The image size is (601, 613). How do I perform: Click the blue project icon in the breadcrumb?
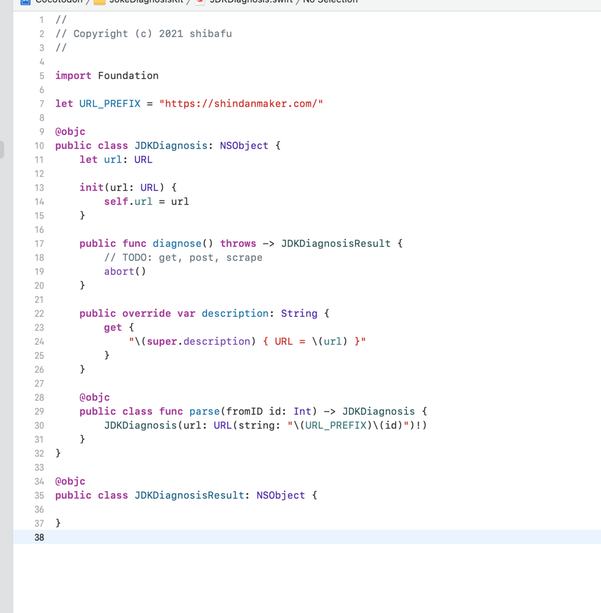[x=26, y=1]
